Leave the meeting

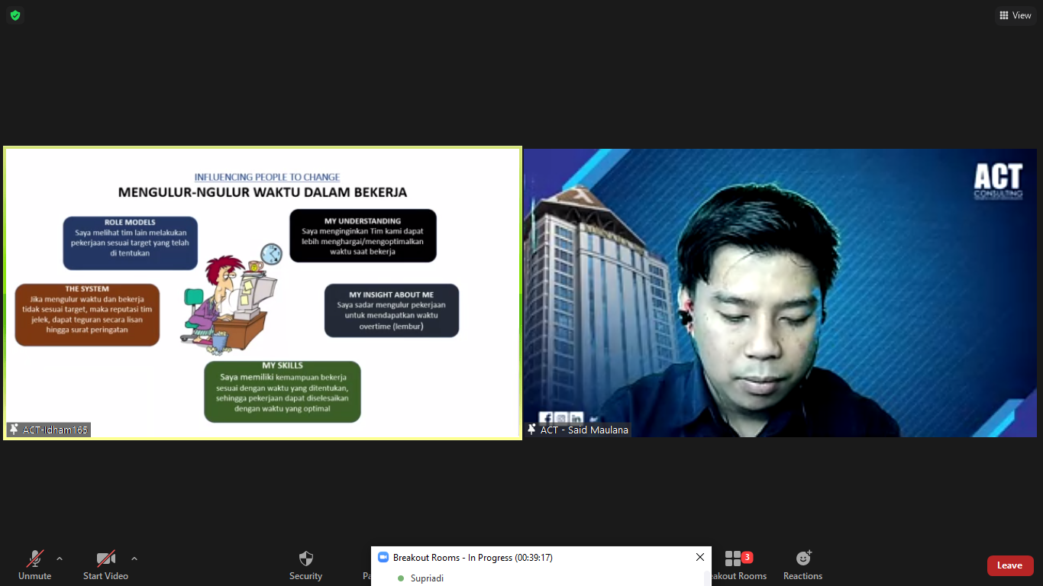[x=1009, y=565]
